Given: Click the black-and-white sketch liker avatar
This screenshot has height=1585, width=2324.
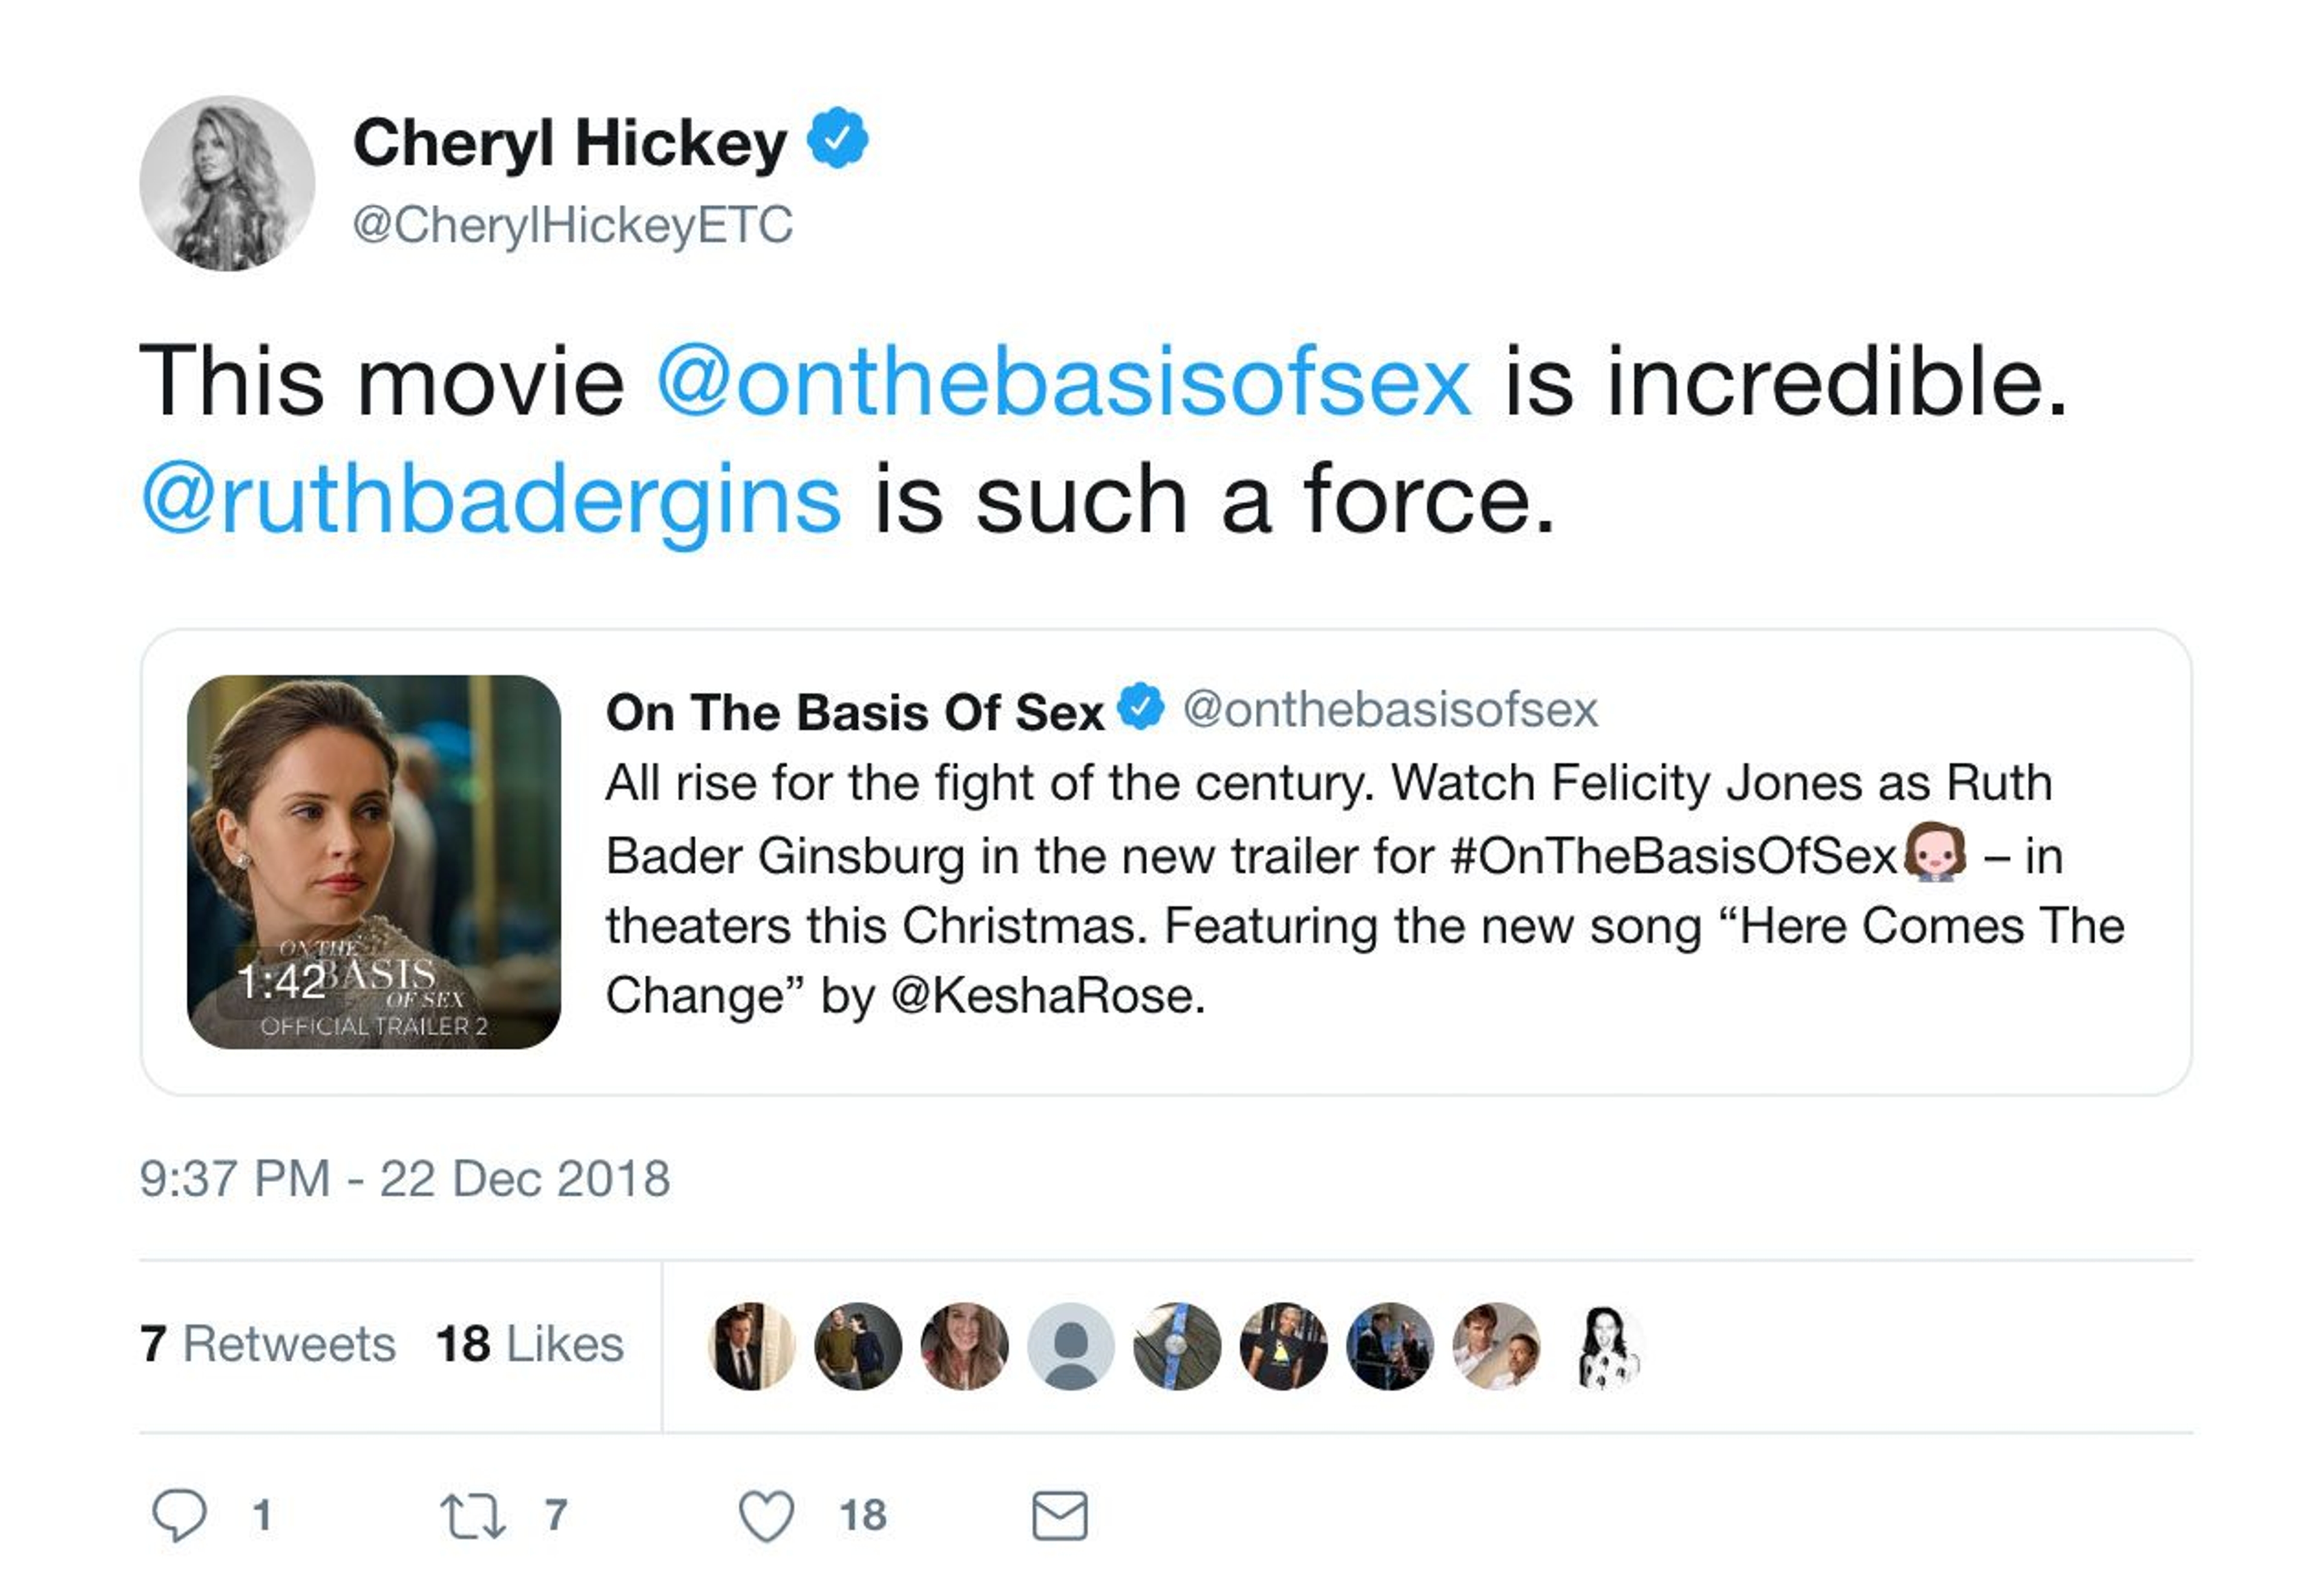Looking at the screenshot, I should pos(1604,1346).
